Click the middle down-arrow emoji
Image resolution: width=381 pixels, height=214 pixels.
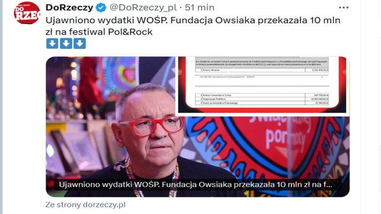click(x=66, y=43)
